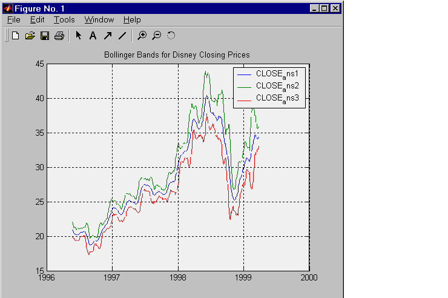Click the plot title 'Bollinger Bands for Disney Closing Prices'
Image resolution: width=448 pixels, height=298 pixels.
[177, 55]
